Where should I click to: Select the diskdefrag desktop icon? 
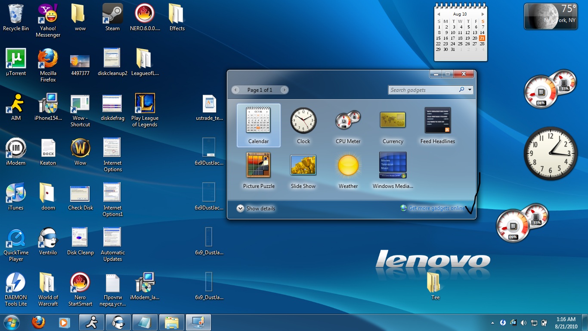[112, 107]
